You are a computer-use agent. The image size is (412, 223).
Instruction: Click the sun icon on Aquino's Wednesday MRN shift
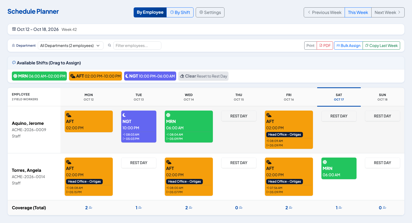(168, 115)
